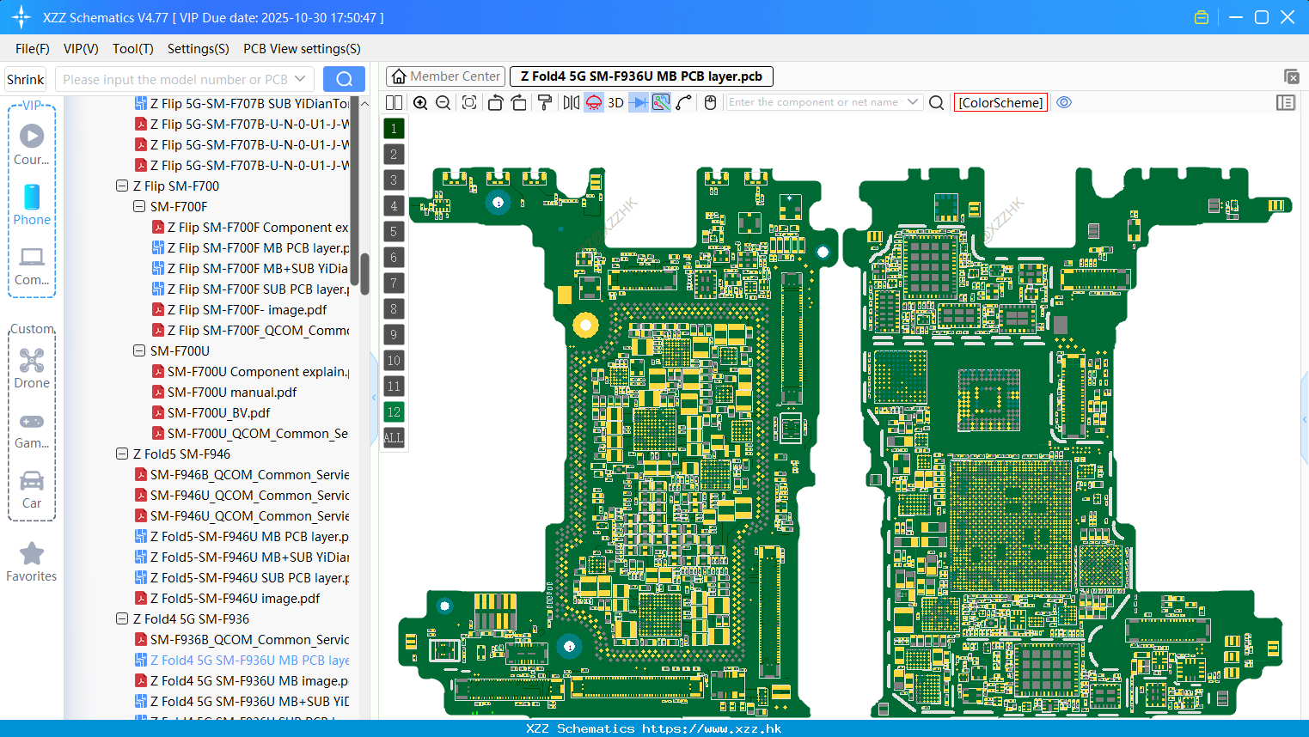Show PCB layer 2
The image size is (1309, 737).
[x=394, y=154]
